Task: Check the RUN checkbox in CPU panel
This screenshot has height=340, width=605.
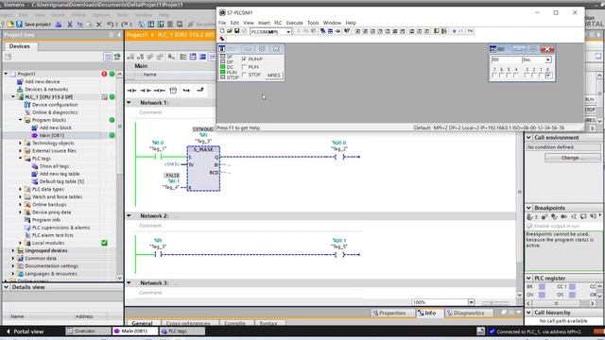Action: point(244,67)
